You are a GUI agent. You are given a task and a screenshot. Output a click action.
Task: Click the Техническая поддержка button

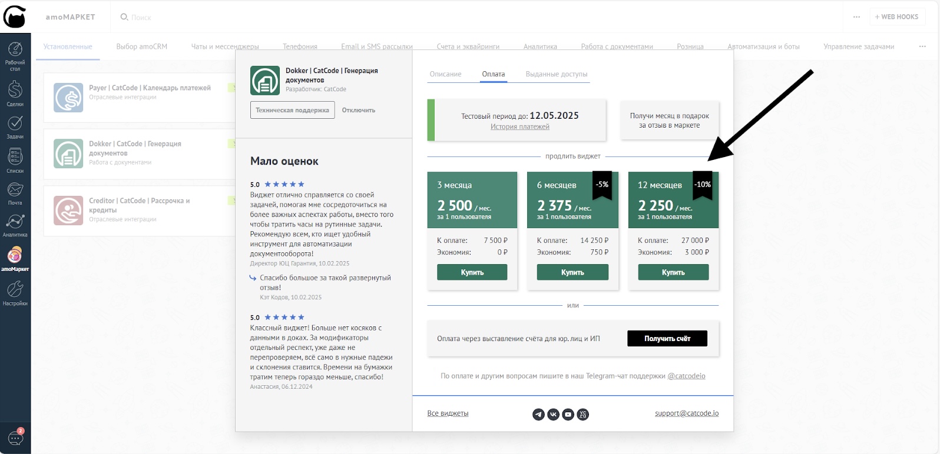pyautogui.click(x=292, y=110)
